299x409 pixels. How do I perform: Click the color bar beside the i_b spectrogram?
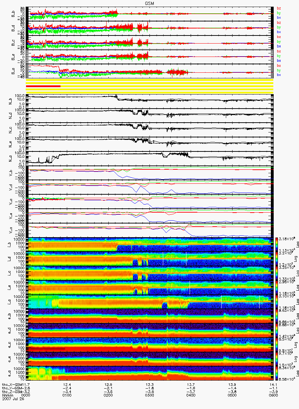click(x=276, y=245)
